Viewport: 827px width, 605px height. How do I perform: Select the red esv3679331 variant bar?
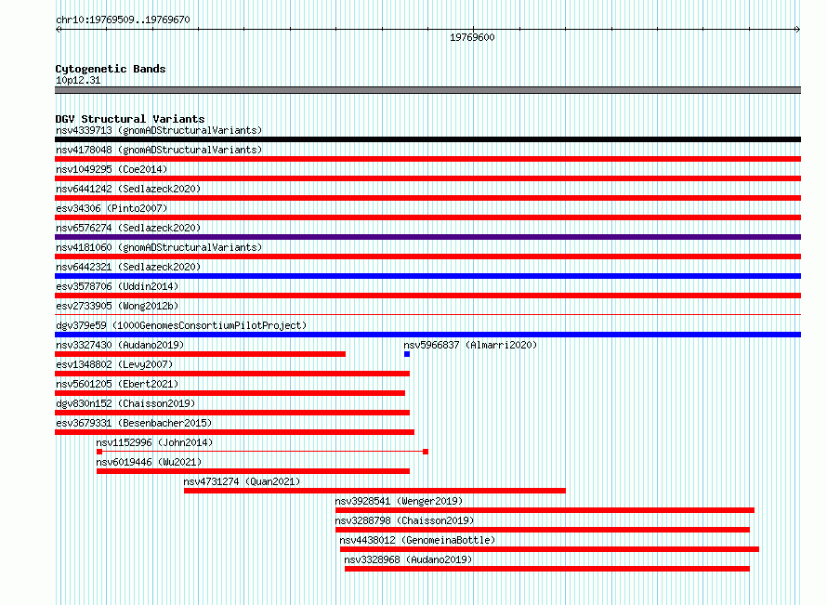pyautogui.click(x=235, y=432)
